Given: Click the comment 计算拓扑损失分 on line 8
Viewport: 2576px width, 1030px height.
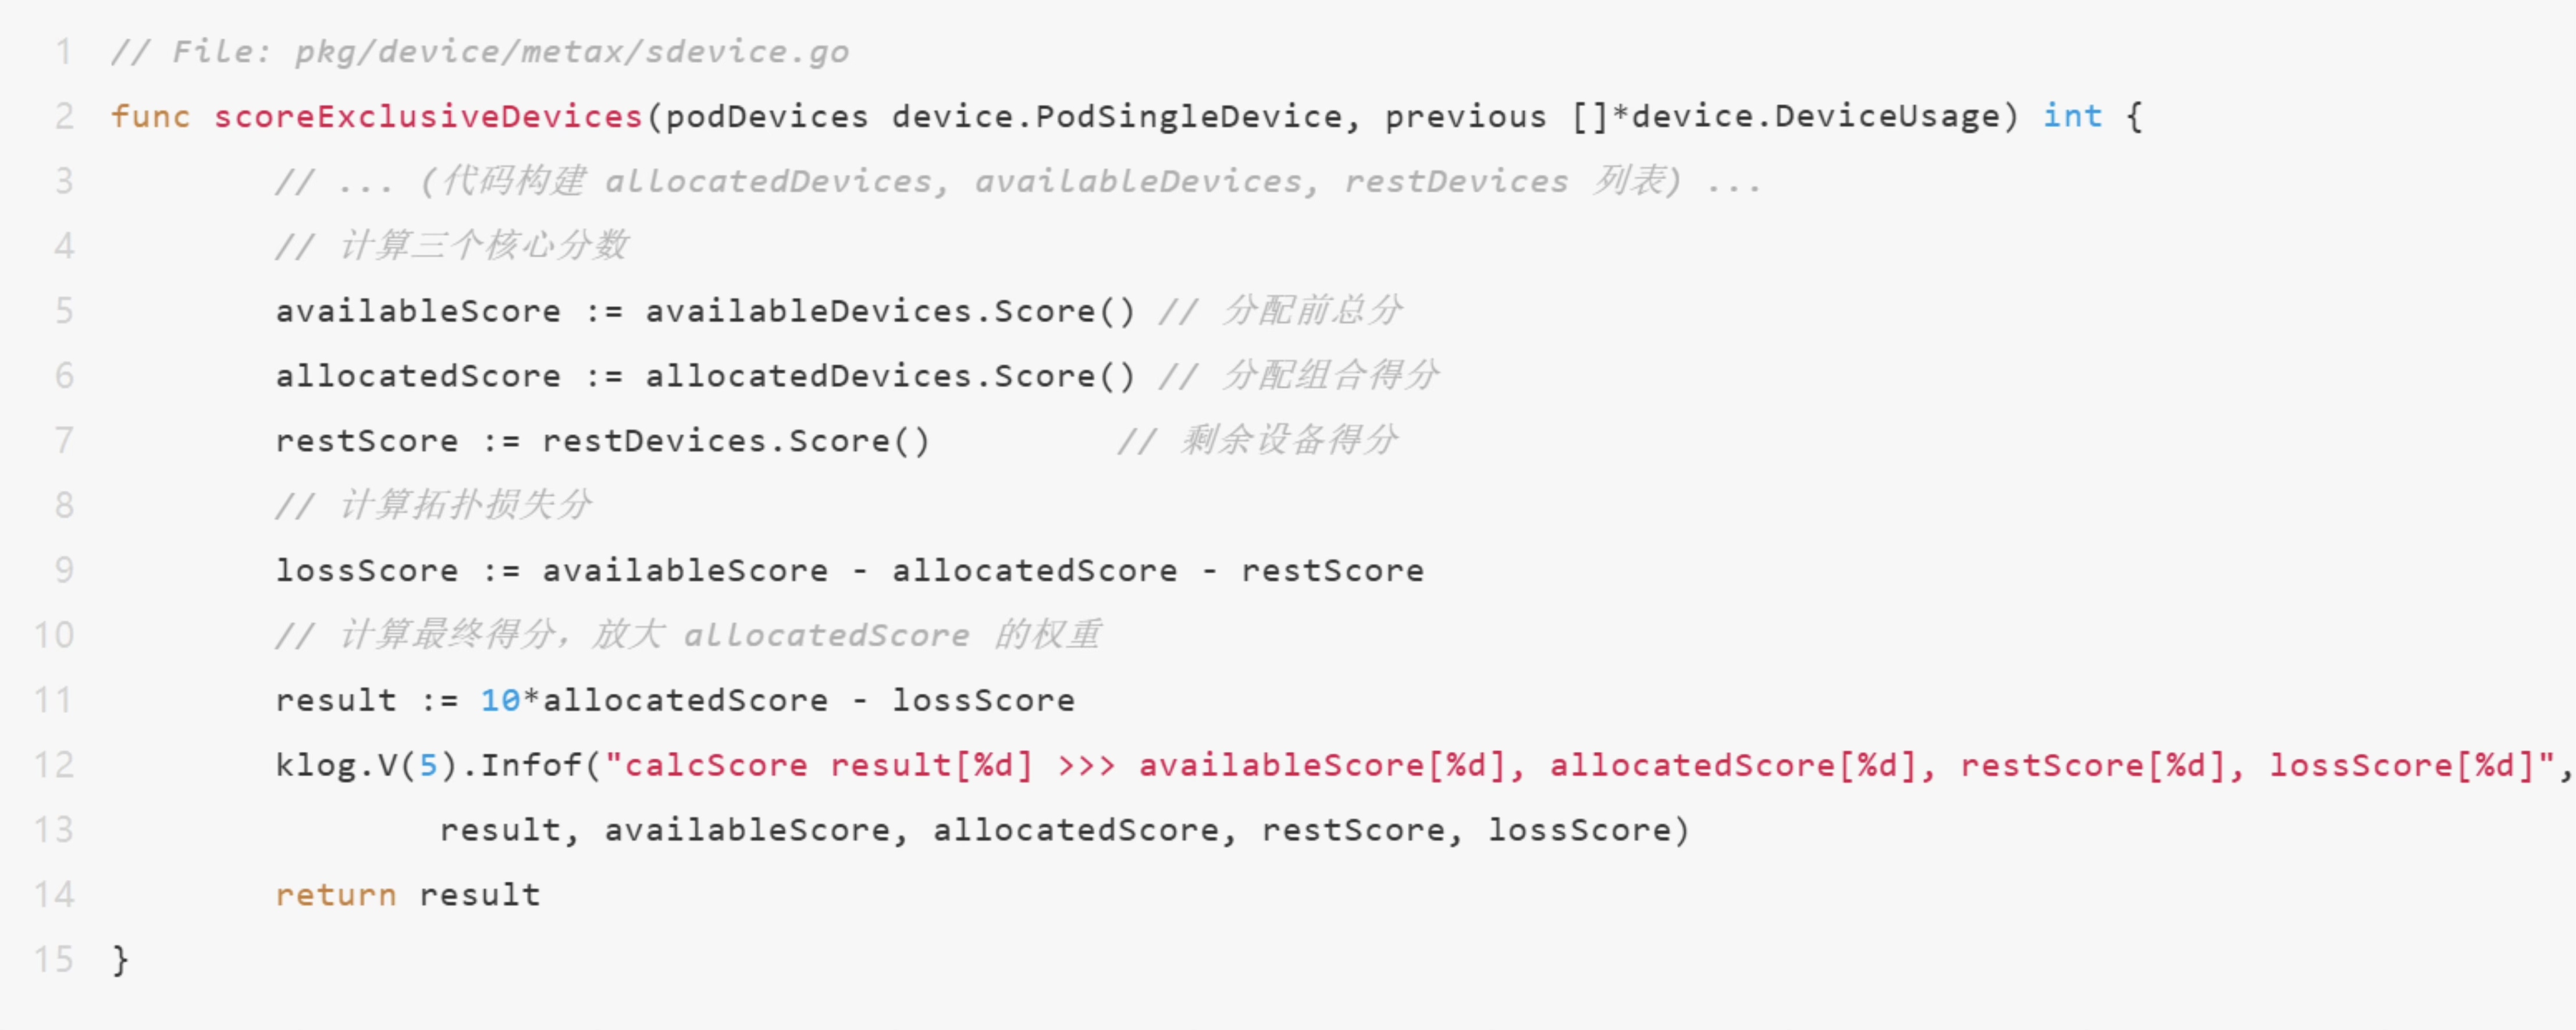Looking at the screenshot, I should tap(466, 505).
